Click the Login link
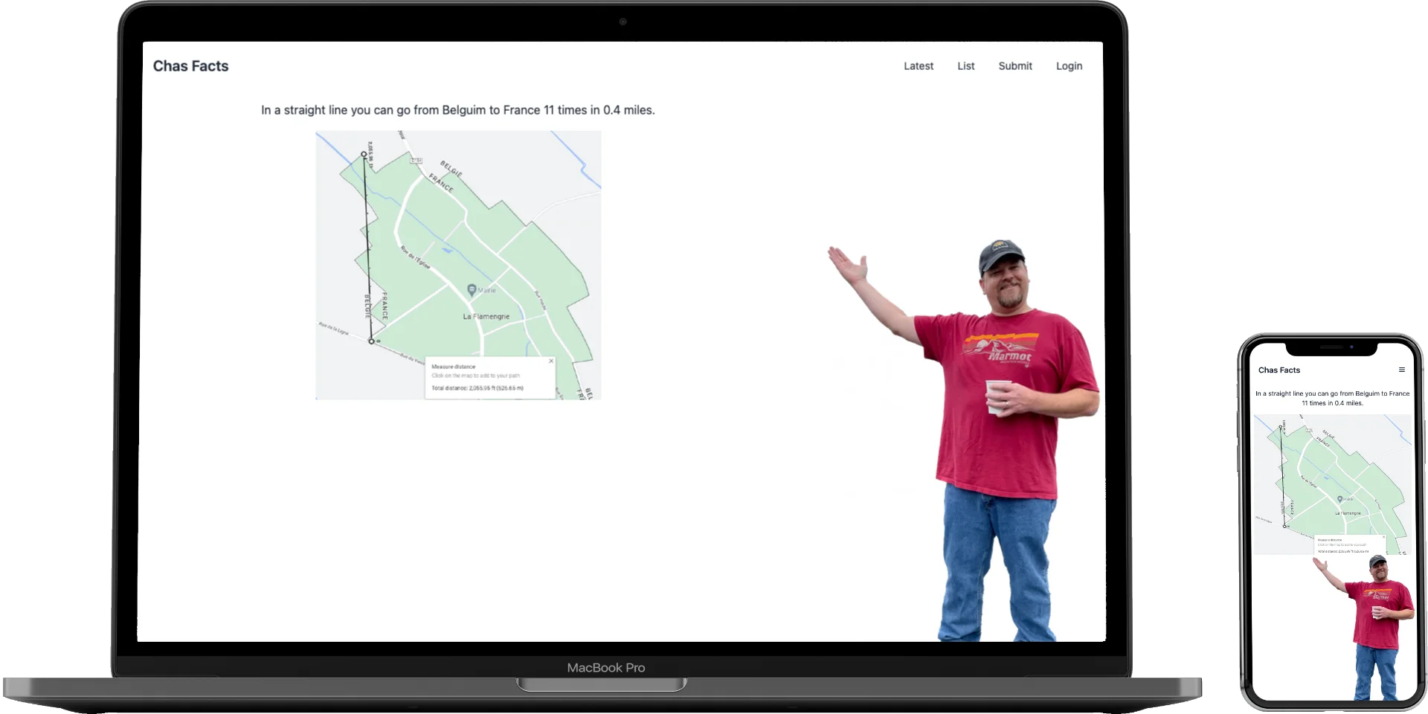 tap(1069, 65)
